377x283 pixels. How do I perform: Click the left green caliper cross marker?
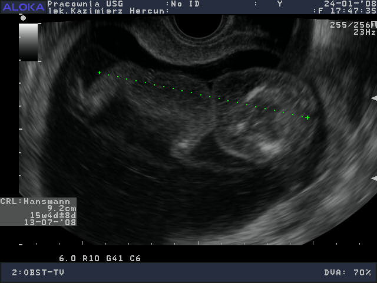pos(100,73)
